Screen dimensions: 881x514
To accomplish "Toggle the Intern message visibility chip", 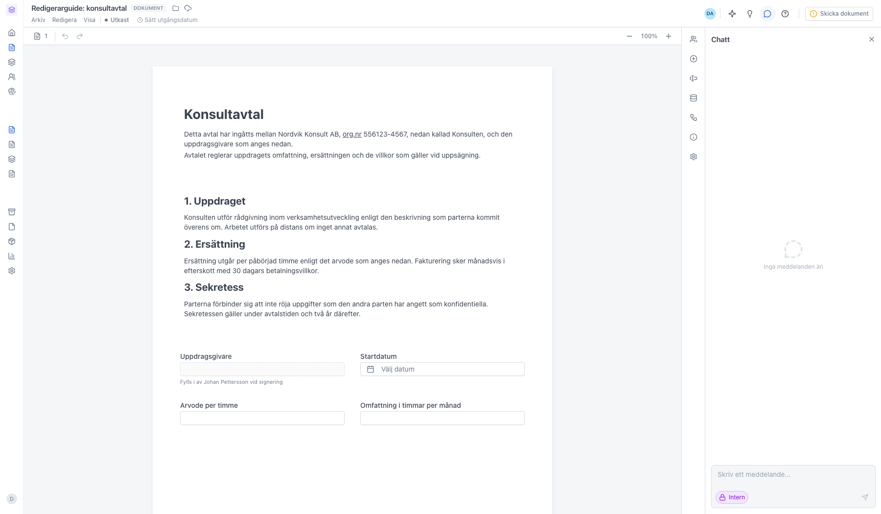I will 732,497.
